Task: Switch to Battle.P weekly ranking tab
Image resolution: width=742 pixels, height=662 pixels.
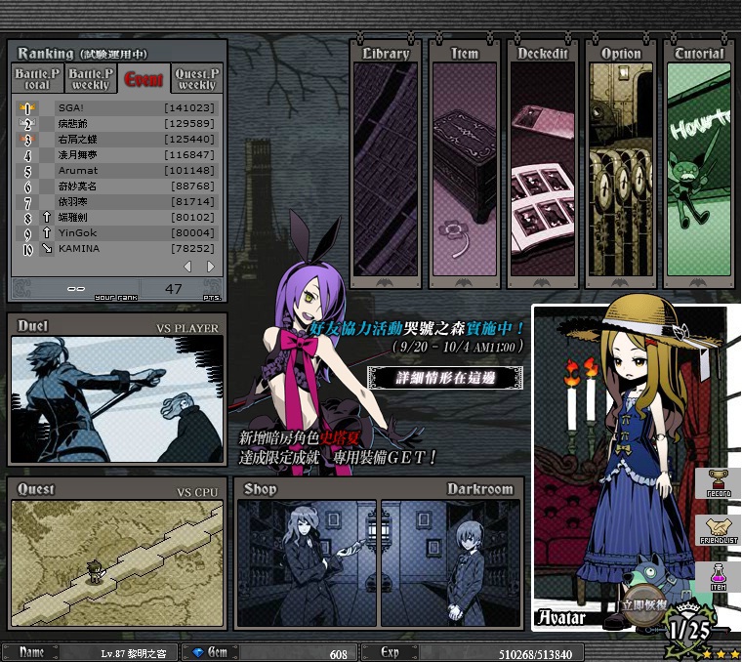Action: (91, 79)
